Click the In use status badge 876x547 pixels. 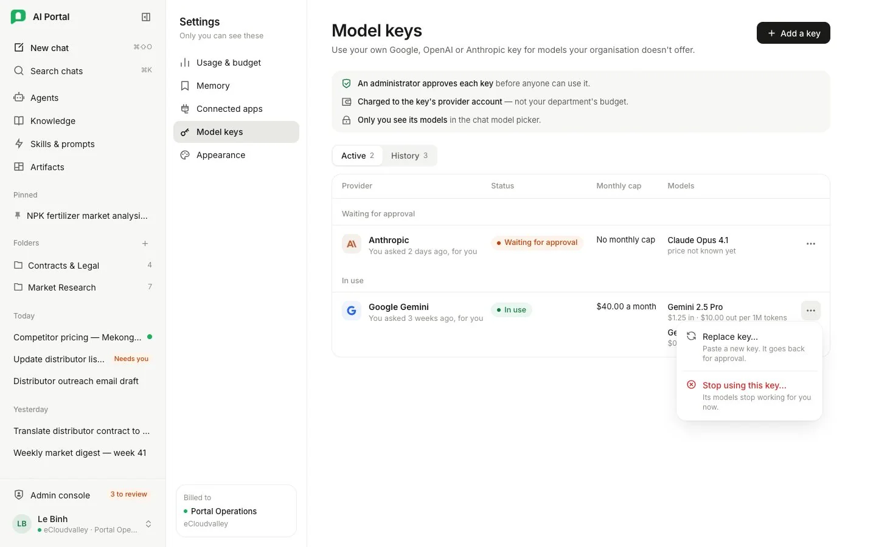(x=512, y=310)
